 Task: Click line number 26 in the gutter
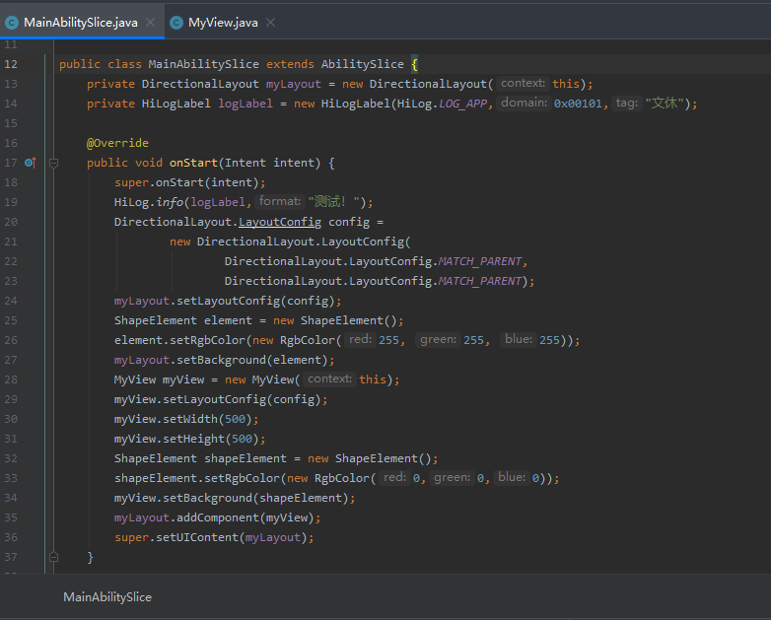[x=11, y=340]
